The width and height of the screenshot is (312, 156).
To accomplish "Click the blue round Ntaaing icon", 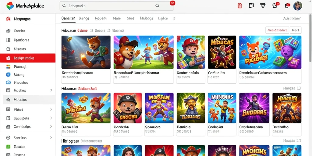I will coord(8,75).
